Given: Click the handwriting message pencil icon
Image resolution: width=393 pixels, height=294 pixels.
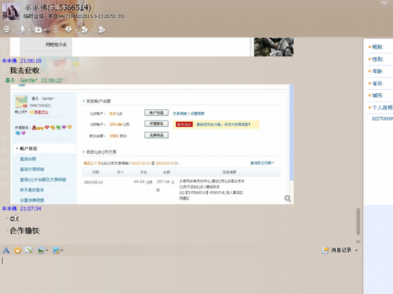Looking at the screenshot, I should tap(29, 250).
